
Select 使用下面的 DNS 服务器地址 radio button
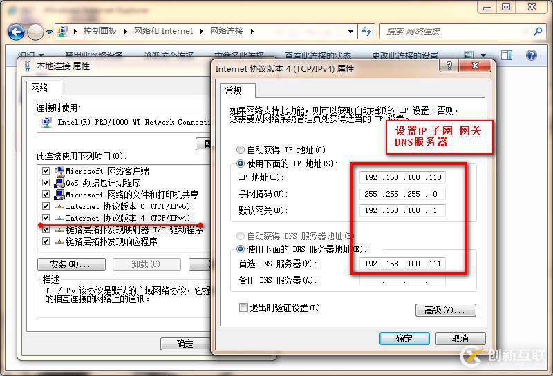pos(241,249)
